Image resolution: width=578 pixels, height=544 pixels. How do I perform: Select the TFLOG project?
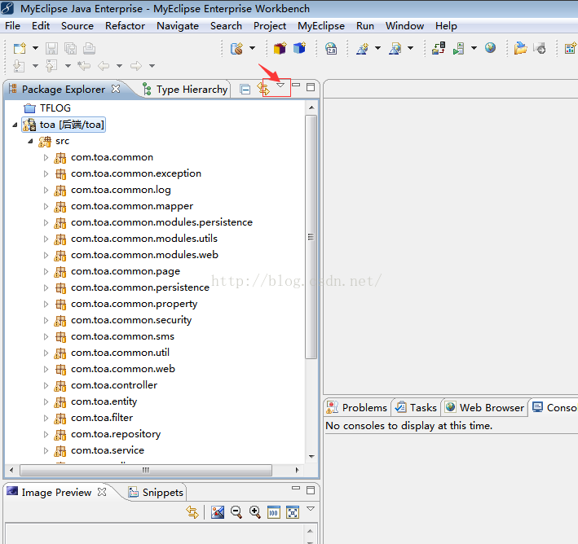point(47,108)
